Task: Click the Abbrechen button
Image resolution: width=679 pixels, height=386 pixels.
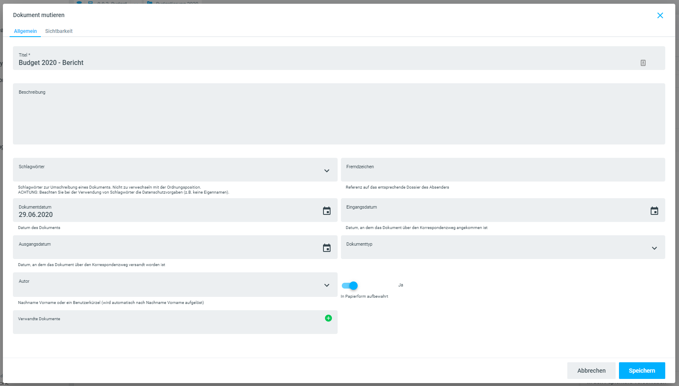Action: 591,371
